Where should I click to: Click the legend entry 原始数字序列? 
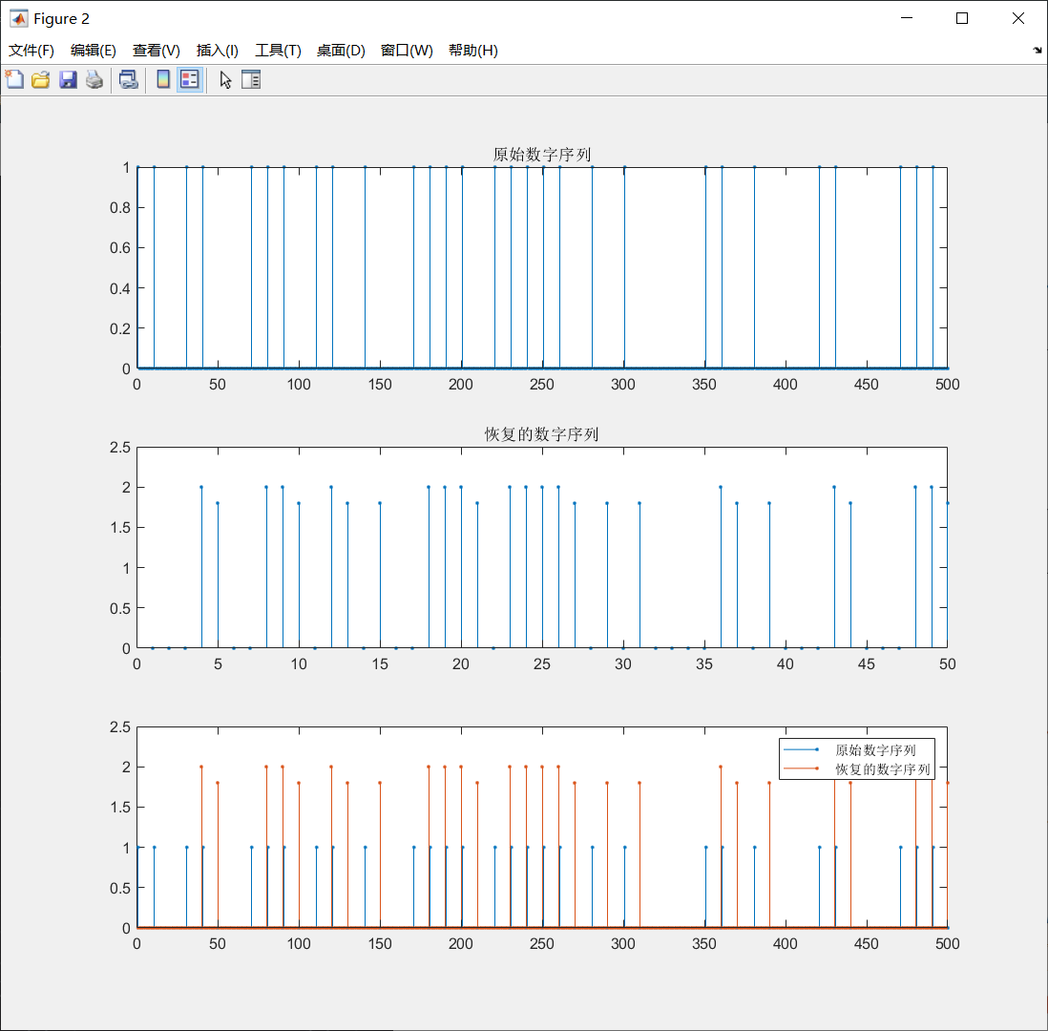coord(875,750)
